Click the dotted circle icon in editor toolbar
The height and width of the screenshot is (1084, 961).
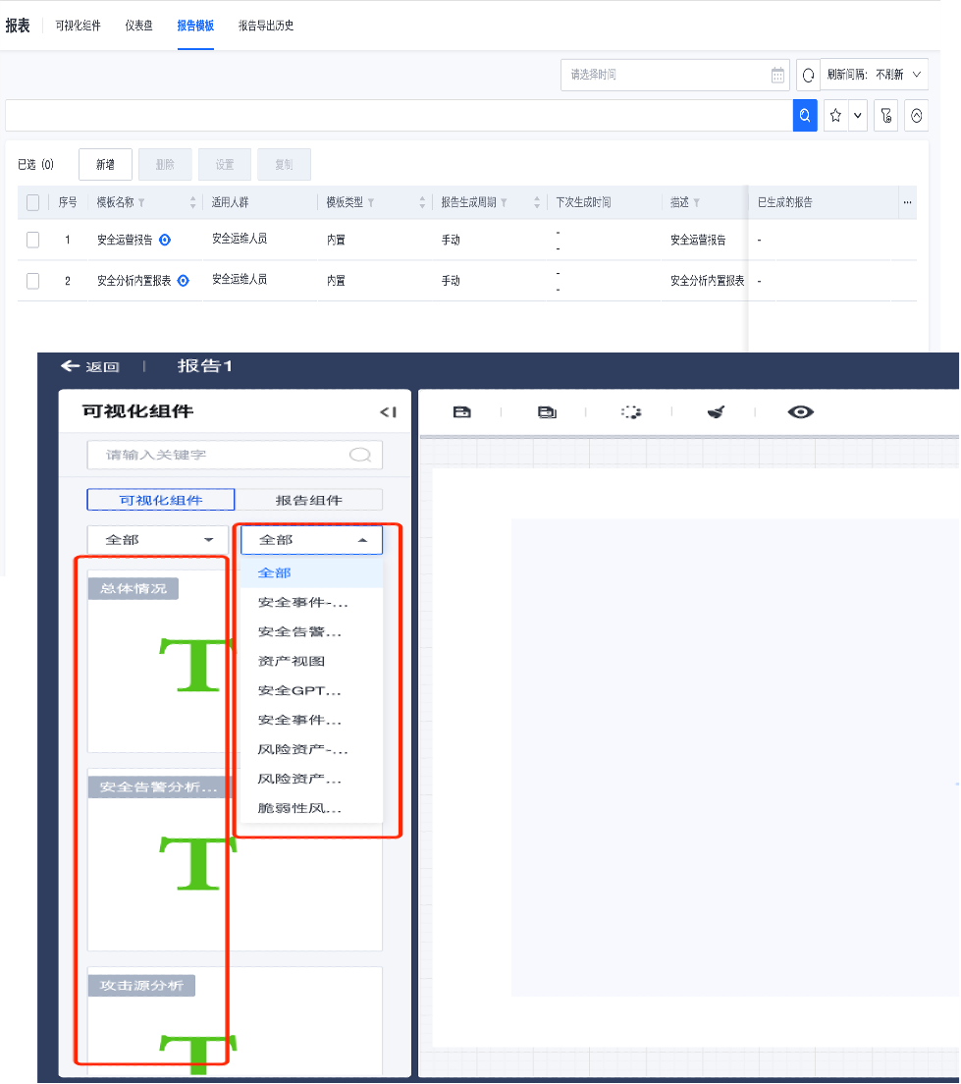tap(631, 412)
